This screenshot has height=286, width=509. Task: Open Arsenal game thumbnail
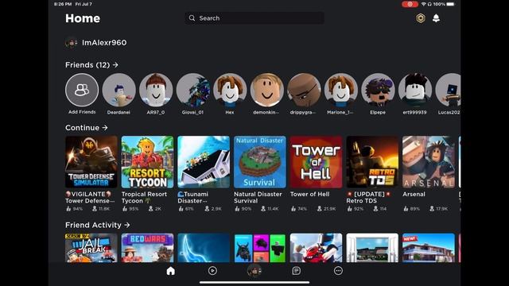[x=429, y=162]
